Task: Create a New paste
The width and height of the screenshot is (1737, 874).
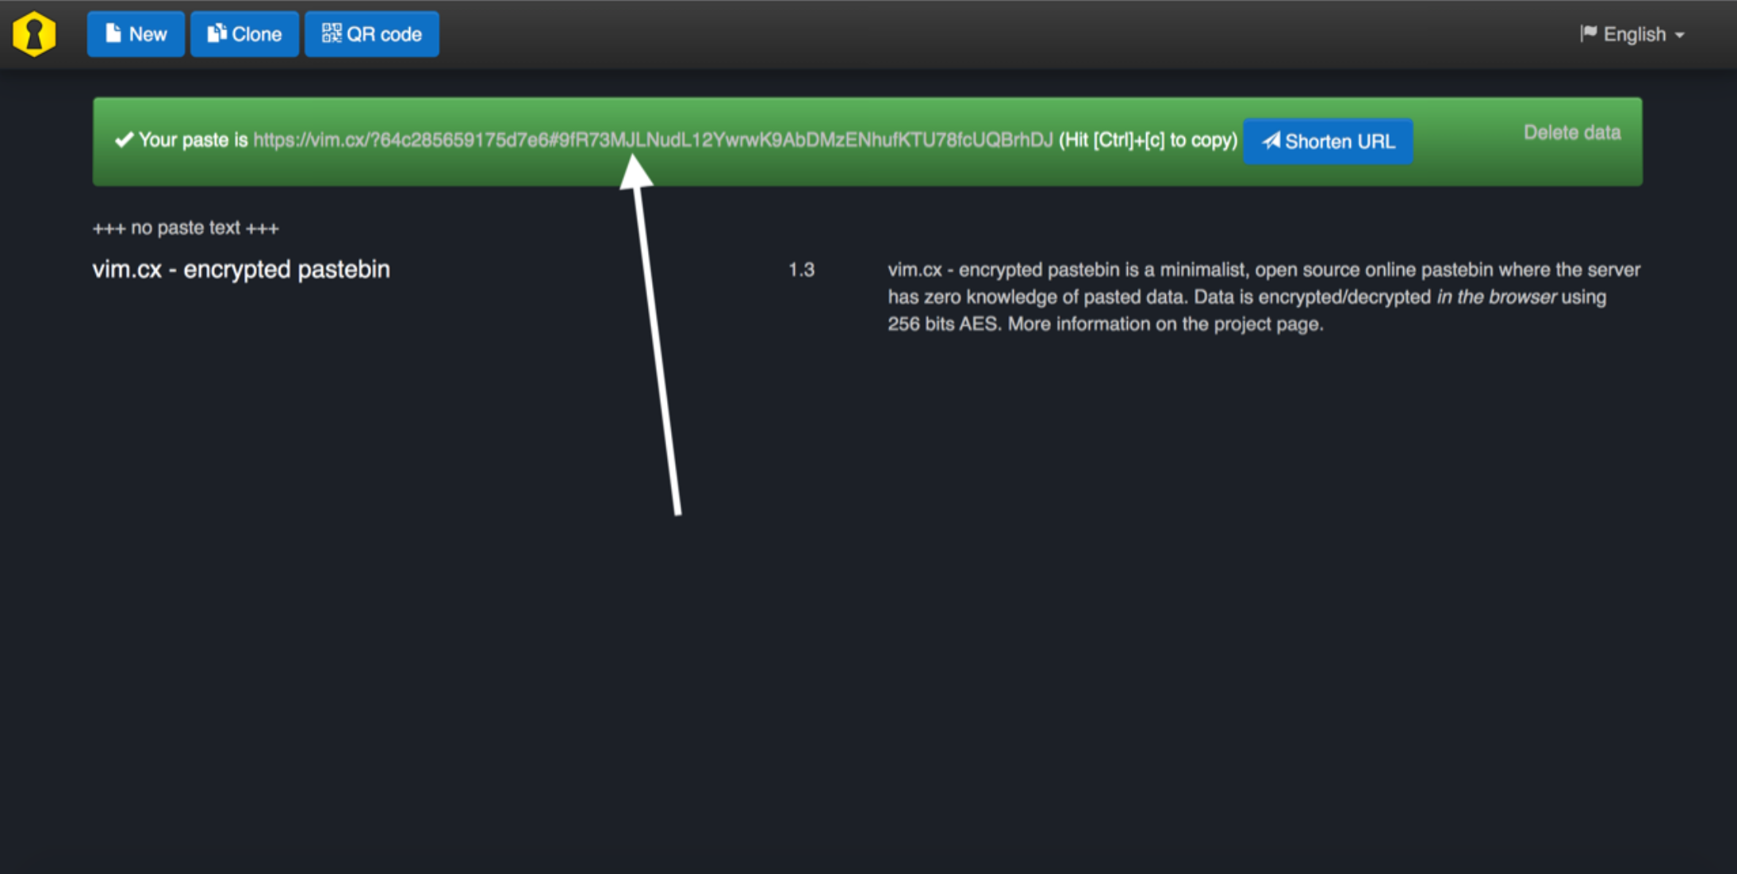Action: click(136, 34)
